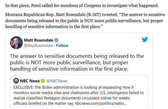Viewport: 168px width, 109px height.
Task: Click the paragraph beginning Montana Republican Rep.
Action: [x=85, y=21]
